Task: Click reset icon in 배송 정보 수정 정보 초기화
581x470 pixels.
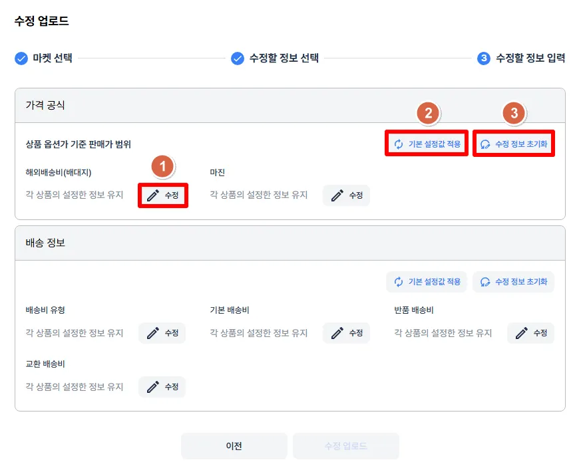Action: pyautogui.click(x=485, y=282)
